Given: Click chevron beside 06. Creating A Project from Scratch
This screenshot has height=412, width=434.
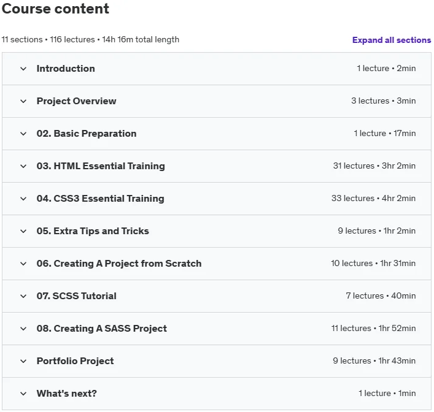Looking at the screenshot, I should [x=23, y=264].
